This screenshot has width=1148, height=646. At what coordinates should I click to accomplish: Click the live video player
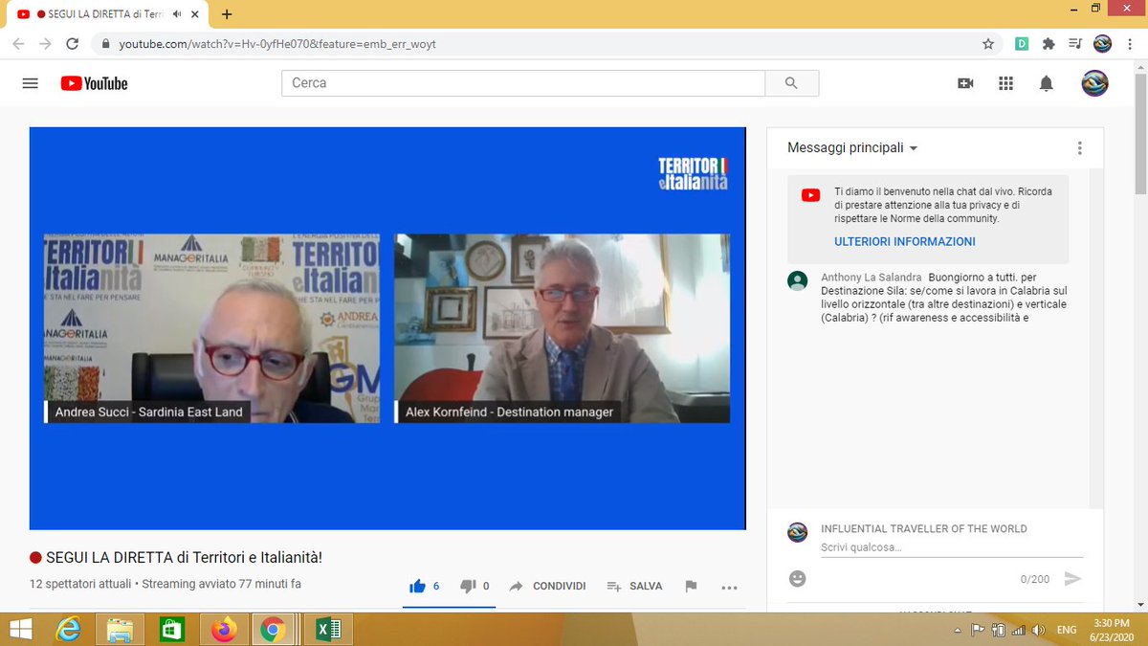pyautogui.click(x=387, y=328)
